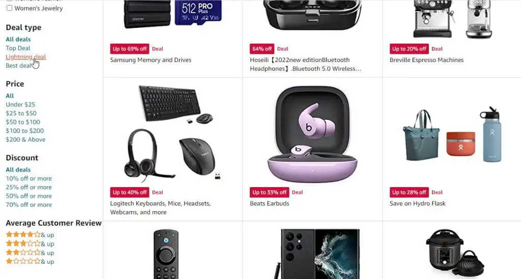Open Breville Espresso Machines deal title
Image resolution: width=521 pixels, height=279 pixels.
426,60
